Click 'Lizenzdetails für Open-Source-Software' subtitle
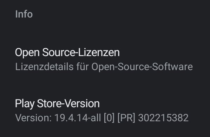 tap(104, 67)
